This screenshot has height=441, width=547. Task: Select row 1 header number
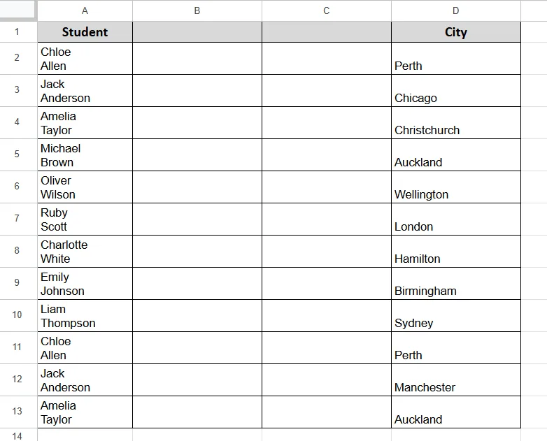[x=17, y=32]
